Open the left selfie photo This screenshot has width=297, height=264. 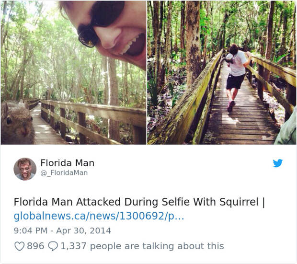[x=73, y=72]
